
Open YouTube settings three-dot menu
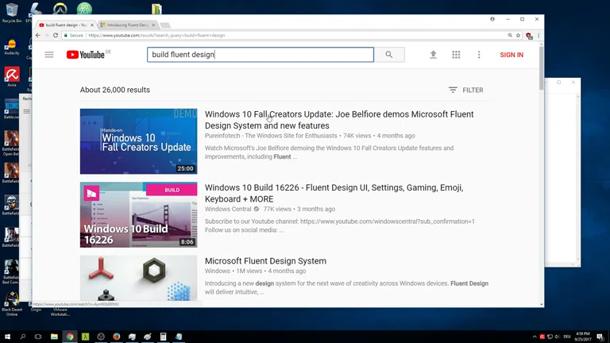coord(479,55)
